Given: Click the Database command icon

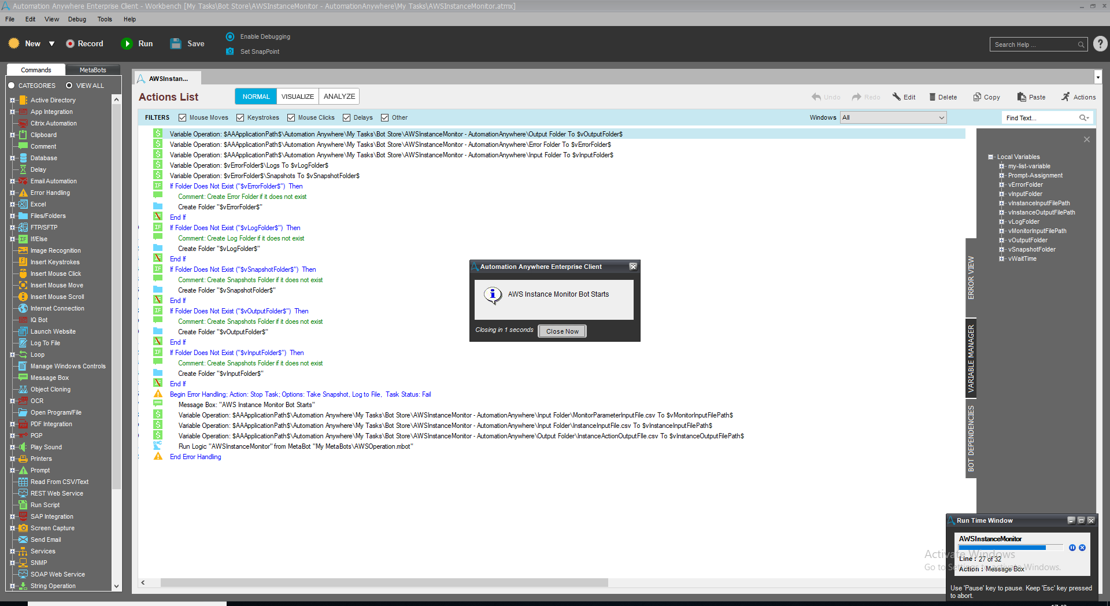Looking at the screenshot, I should click(23, 158).
